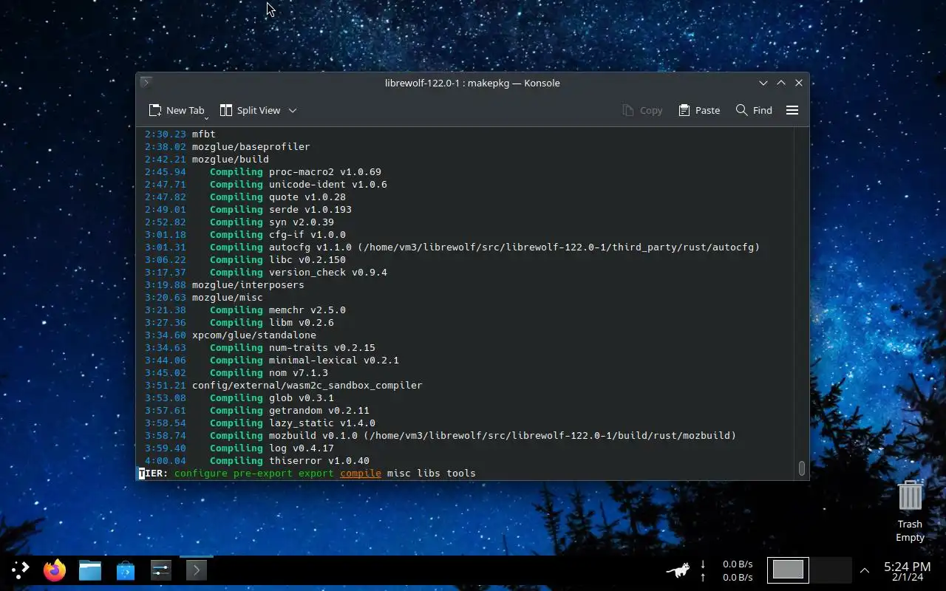Screen dimensions: 946x591
Task: Click the network speed monitor widget
Action: [726, 570]
